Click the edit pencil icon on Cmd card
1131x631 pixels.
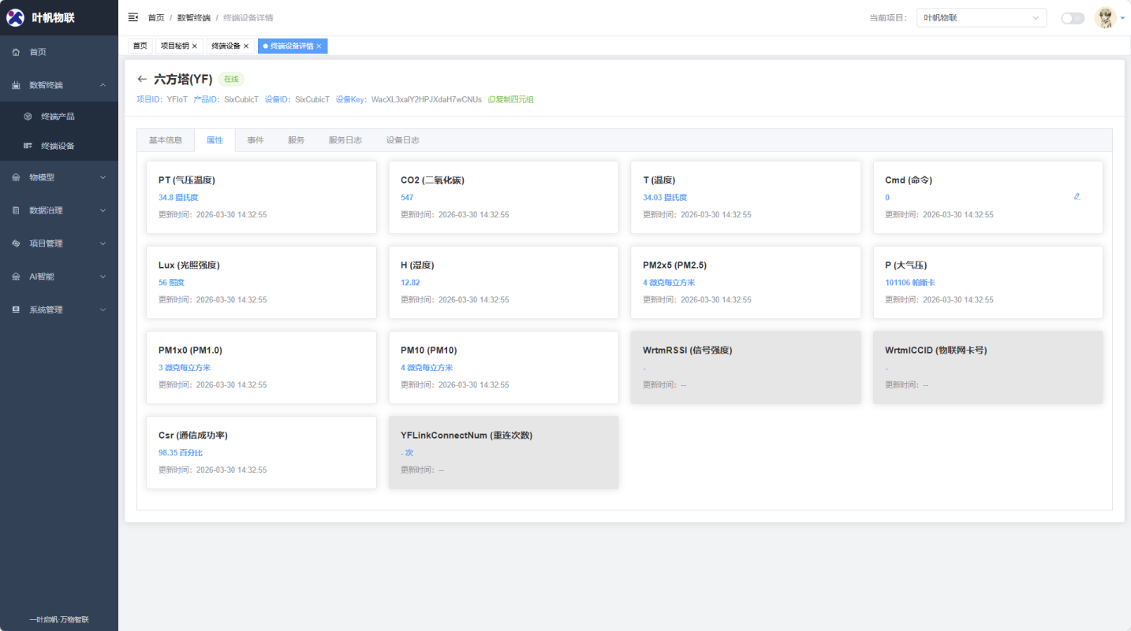pos(1077,197)
